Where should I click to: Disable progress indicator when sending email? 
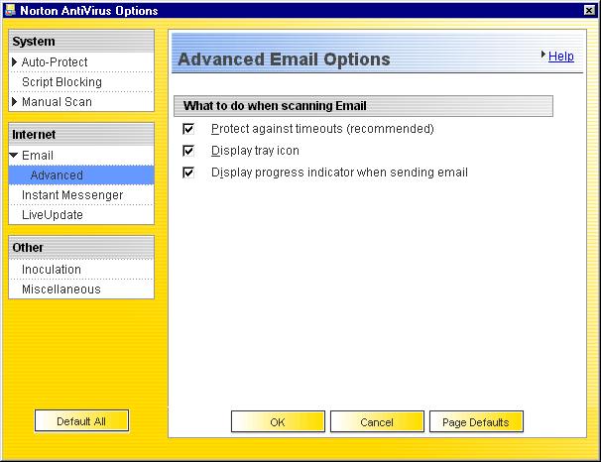coord(188,173)
